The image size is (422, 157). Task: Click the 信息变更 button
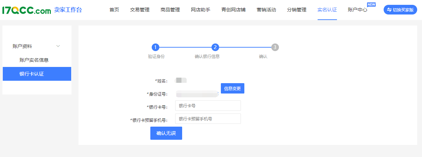pyautogui.click(x=232, y=88)
